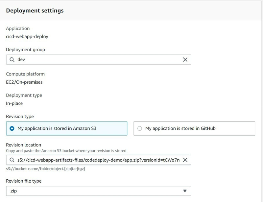Viewport: 263px width, 202px height.
Task: Clear the Deployment group field with X
Action: click(x=185, y=59)
